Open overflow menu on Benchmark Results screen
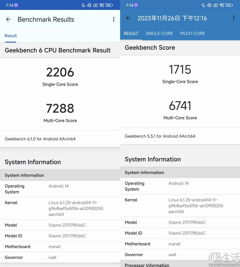 (x=114, y=19)
